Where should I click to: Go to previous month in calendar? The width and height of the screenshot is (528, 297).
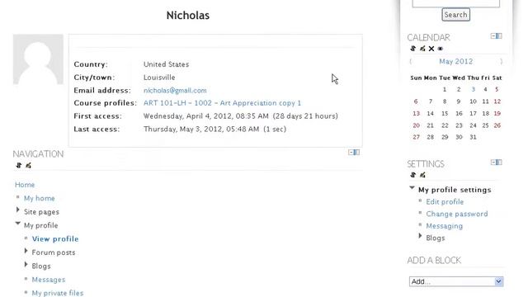tap(411, 61)
